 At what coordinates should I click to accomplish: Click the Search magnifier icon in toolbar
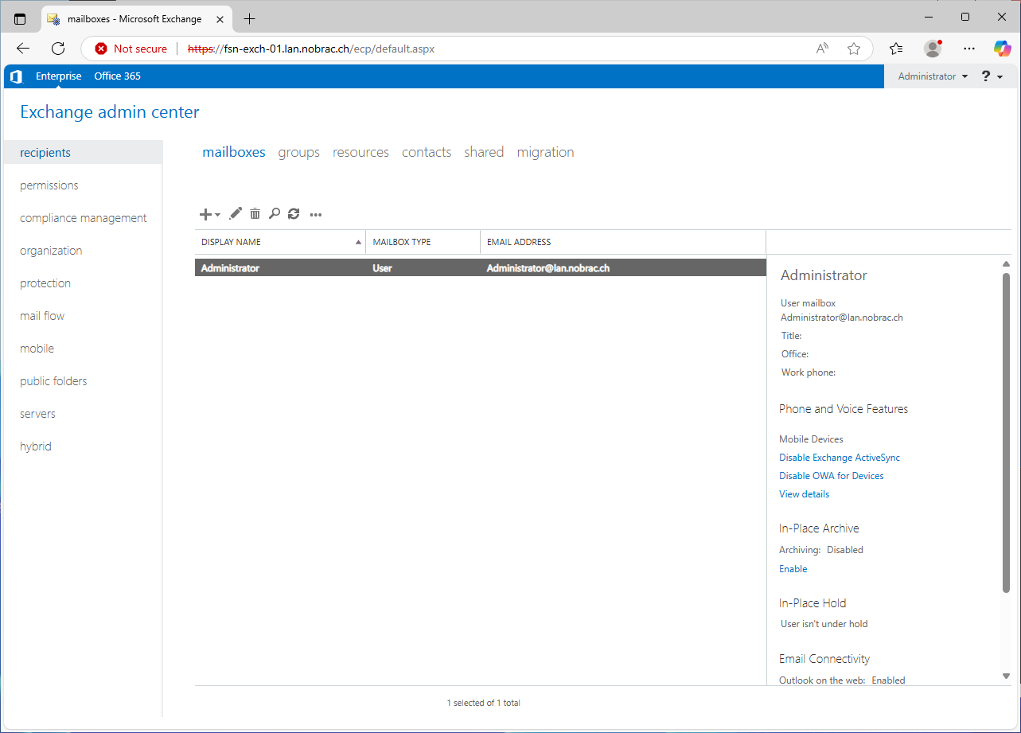tap(274, 213)
